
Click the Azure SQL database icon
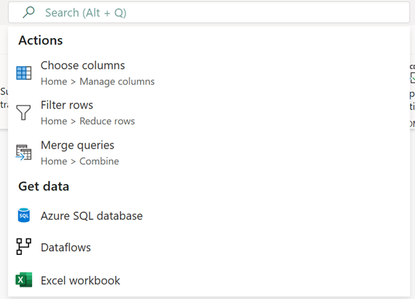pos(24,216)
